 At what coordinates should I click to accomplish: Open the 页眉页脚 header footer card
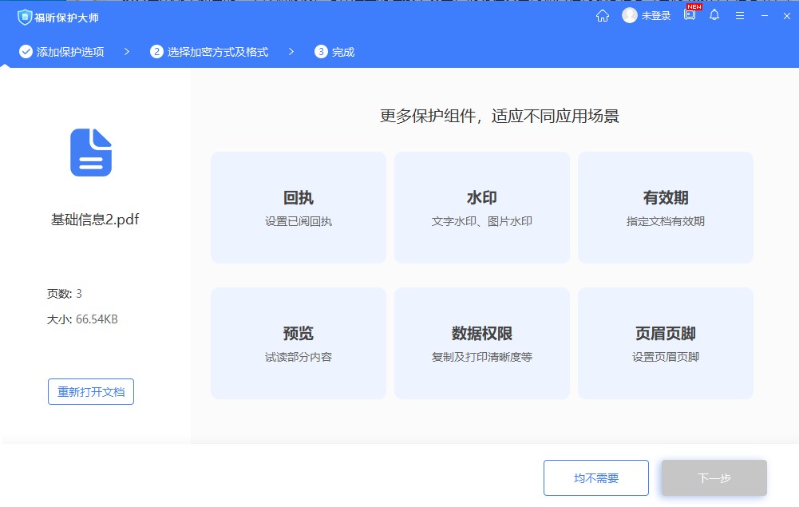point(666,343)
